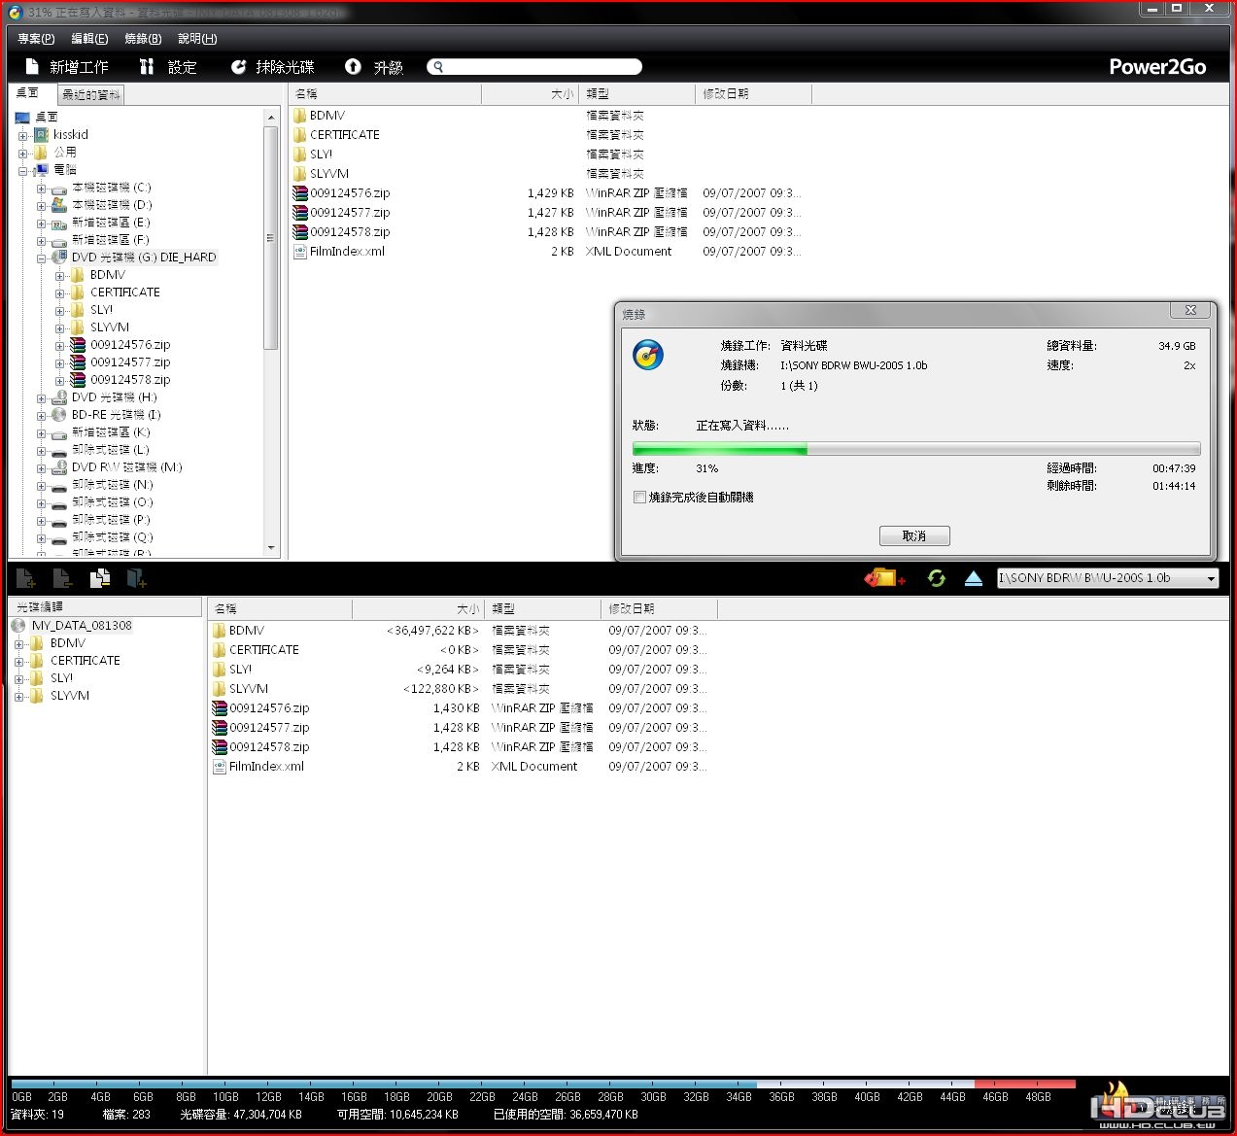
Task: Click the folder tree scroll up arrow
Action: (x=271, y=118)
